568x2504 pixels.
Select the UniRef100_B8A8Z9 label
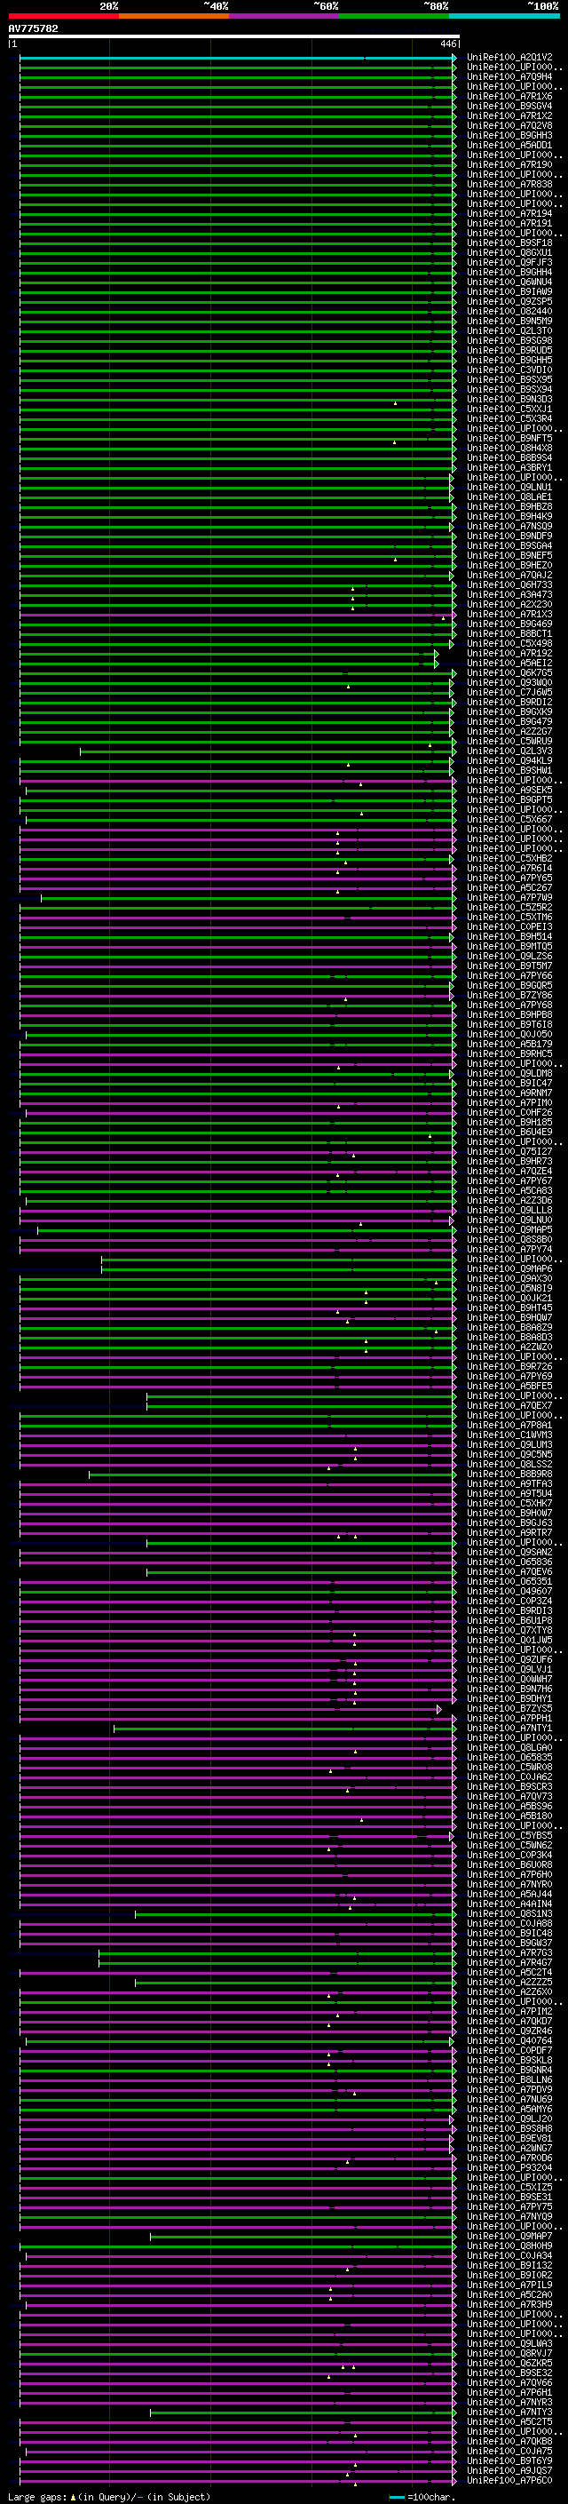click(509, 1328)
